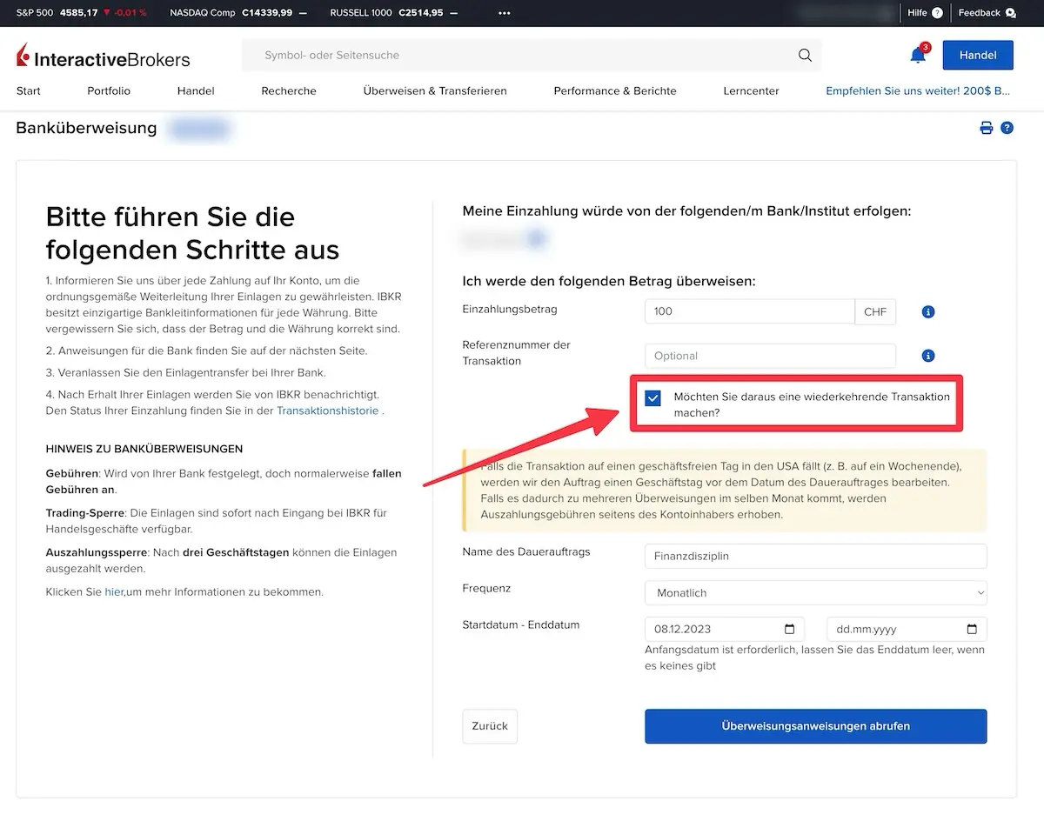Open the Startdatum calendar picker icon
Viewport: 1044px width, 828px height.
click(789, 629)
